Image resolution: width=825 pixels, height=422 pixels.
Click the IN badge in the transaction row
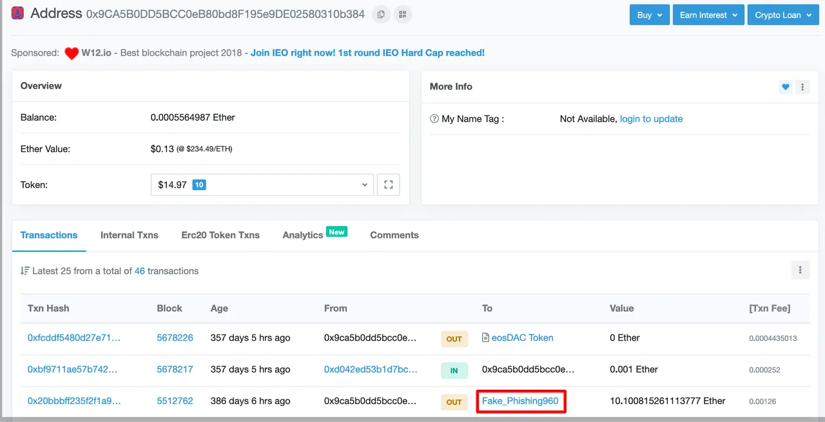[x=454, y=370]
